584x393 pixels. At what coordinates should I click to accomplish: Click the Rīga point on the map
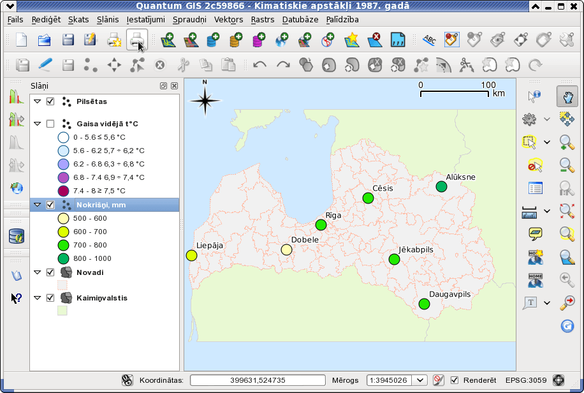pos(321,225)
